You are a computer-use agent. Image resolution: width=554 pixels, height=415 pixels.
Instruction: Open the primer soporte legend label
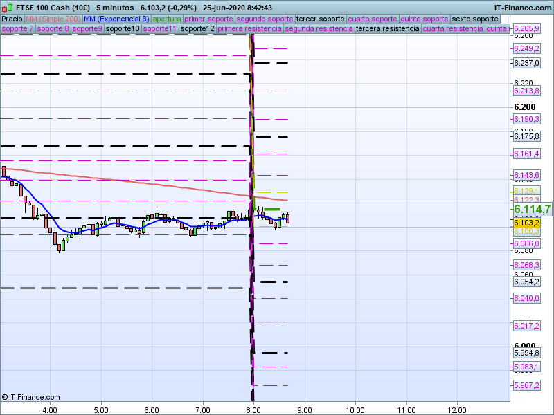click(208, 19)
